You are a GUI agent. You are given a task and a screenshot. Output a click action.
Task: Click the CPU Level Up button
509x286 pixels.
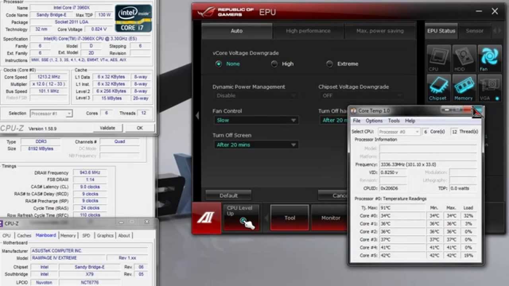pos(241,218)
